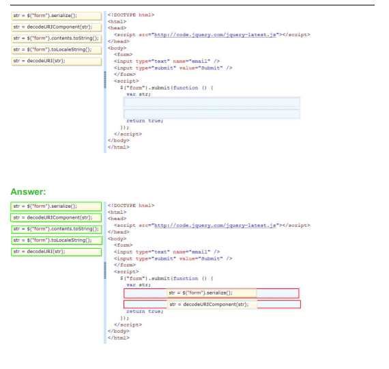Open jquery-latest.js link in unanswered question code
Screen dimensions: 389x369
(x=215, y=35)
